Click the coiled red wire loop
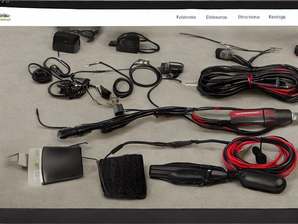This screenshot has width=298, height=224. tap(260, 155)
